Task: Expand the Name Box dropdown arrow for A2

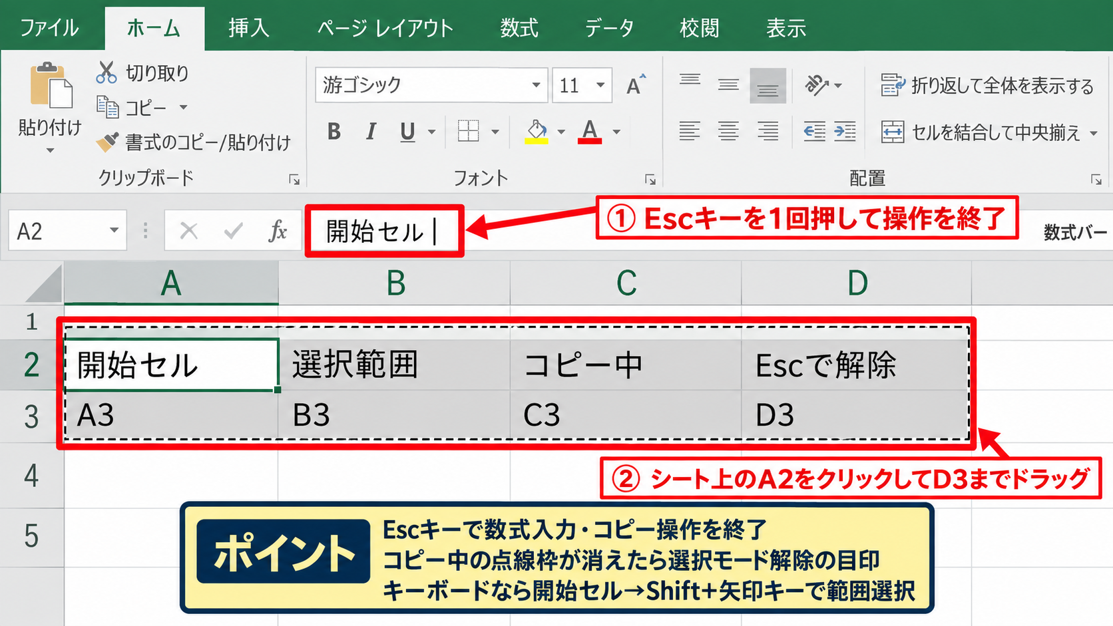Action: 114,230
